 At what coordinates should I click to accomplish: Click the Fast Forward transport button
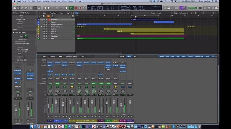(62, 8)
